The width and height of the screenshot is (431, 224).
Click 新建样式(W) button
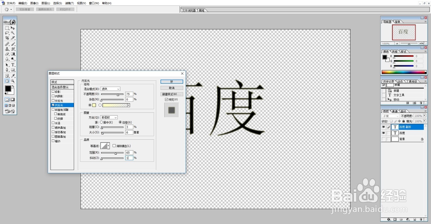tap(172, 94)
